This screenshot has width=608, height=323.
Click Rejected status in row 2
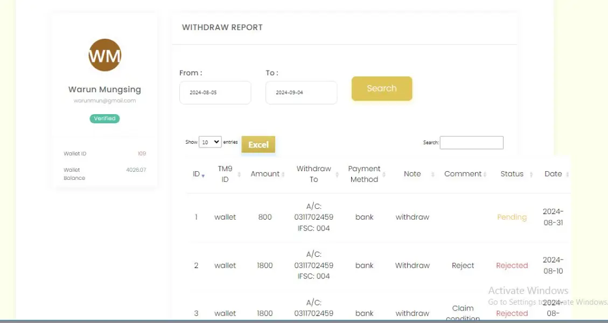[512, 265]
